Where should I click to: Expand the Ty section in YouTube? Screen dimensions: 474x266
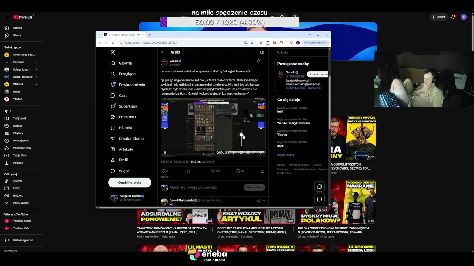pos(8,111)
